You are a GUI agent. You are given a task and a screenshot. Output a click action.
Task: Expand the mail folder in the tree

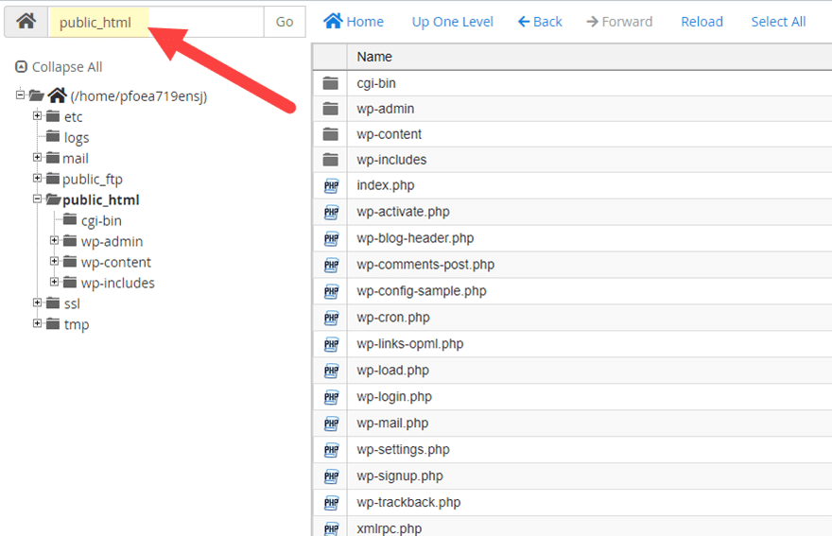[x=37, y=157]
